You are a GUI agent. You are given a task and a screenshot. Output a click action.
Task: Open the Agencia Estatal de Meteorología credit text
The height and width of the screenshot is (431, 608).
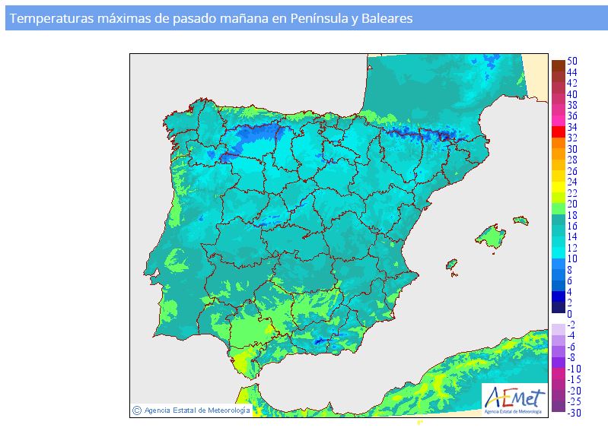point(196,410)
